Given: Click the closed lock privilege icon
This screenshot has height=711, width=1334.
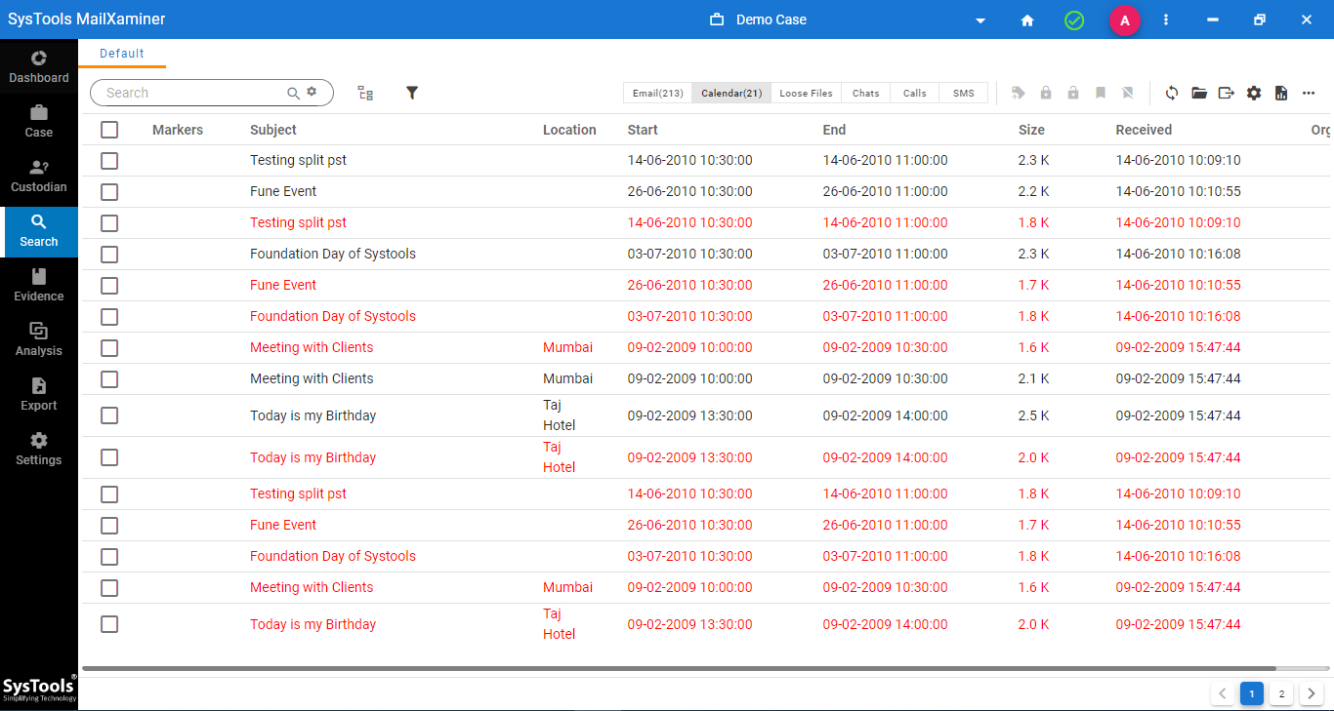Looking at the screenshot, I should pos(1046,93).
